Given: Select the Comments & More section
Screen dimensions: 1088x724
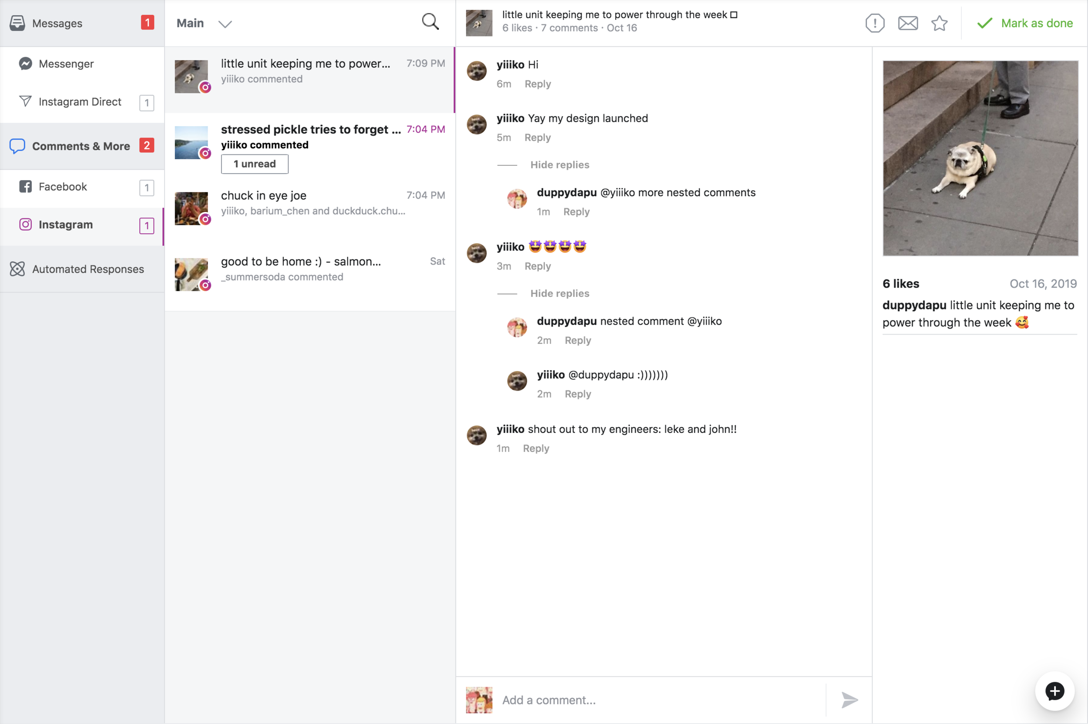Looking at the screenshot, I should [x=82, y=146].
